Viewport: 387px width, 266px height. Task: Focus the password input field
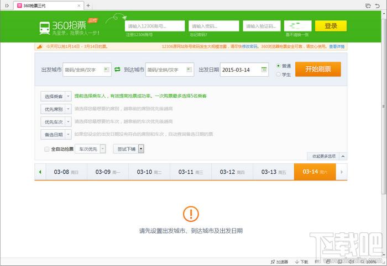214,26
